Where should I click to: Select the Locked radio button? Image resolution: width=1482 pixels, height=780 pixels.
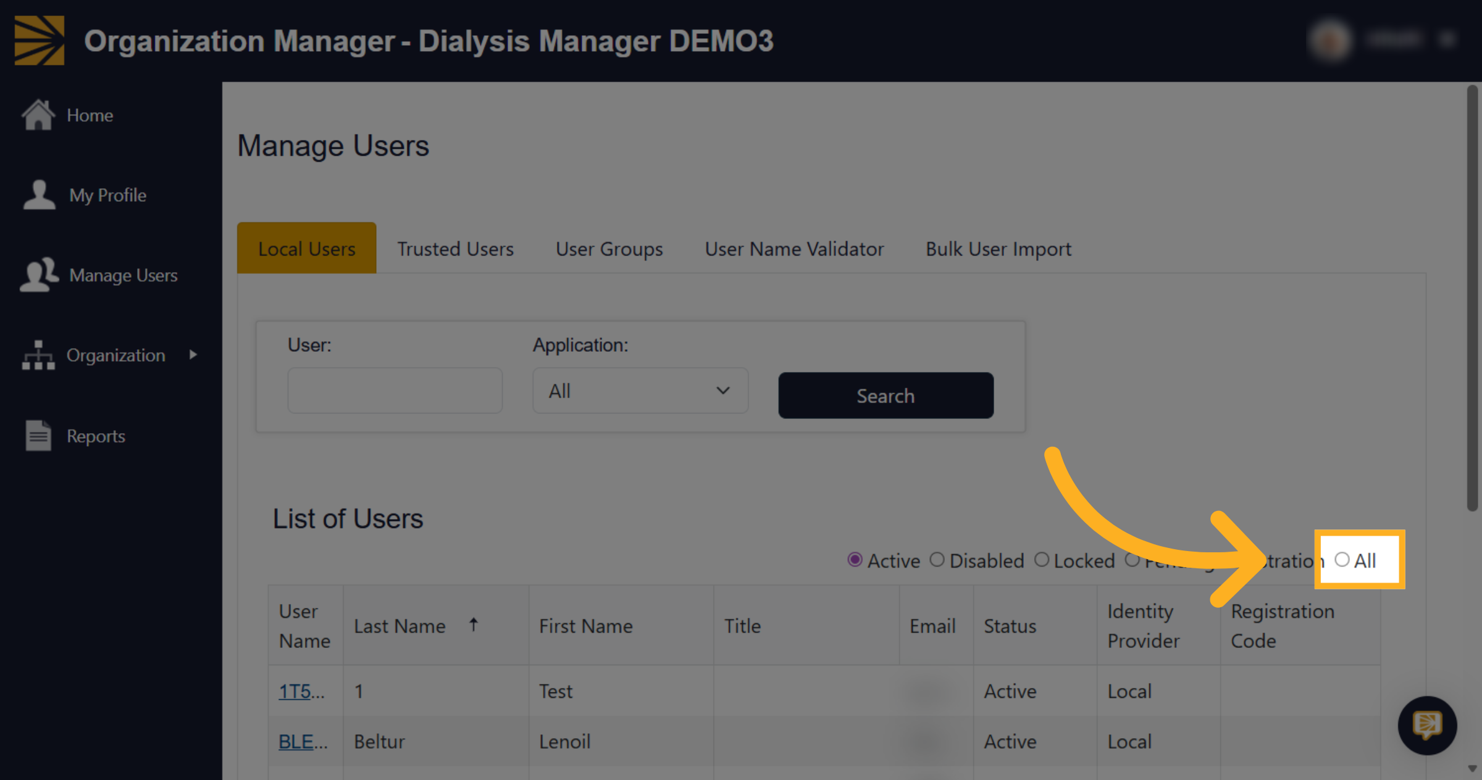[1042, 560]
